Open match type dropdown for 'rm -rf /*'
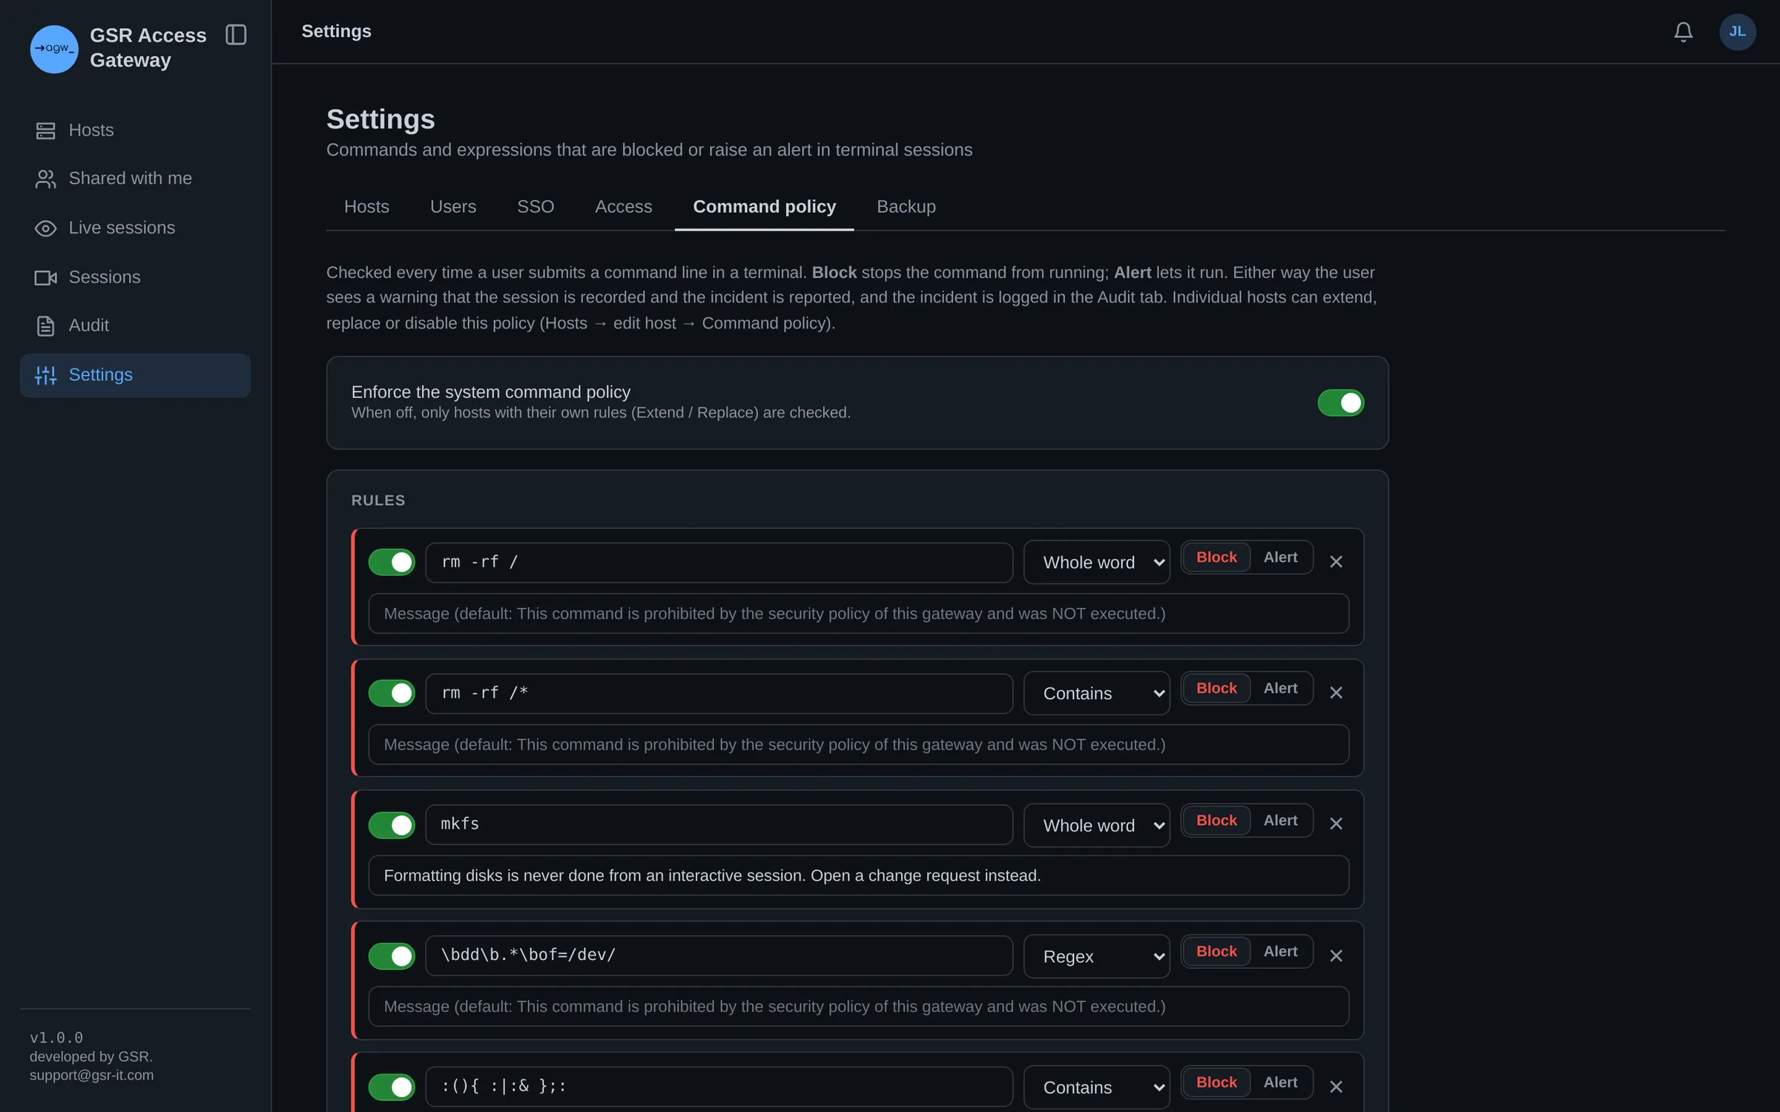Image resolution: width=1780 pixels, height=1112 pixels. coord(1096,693)
